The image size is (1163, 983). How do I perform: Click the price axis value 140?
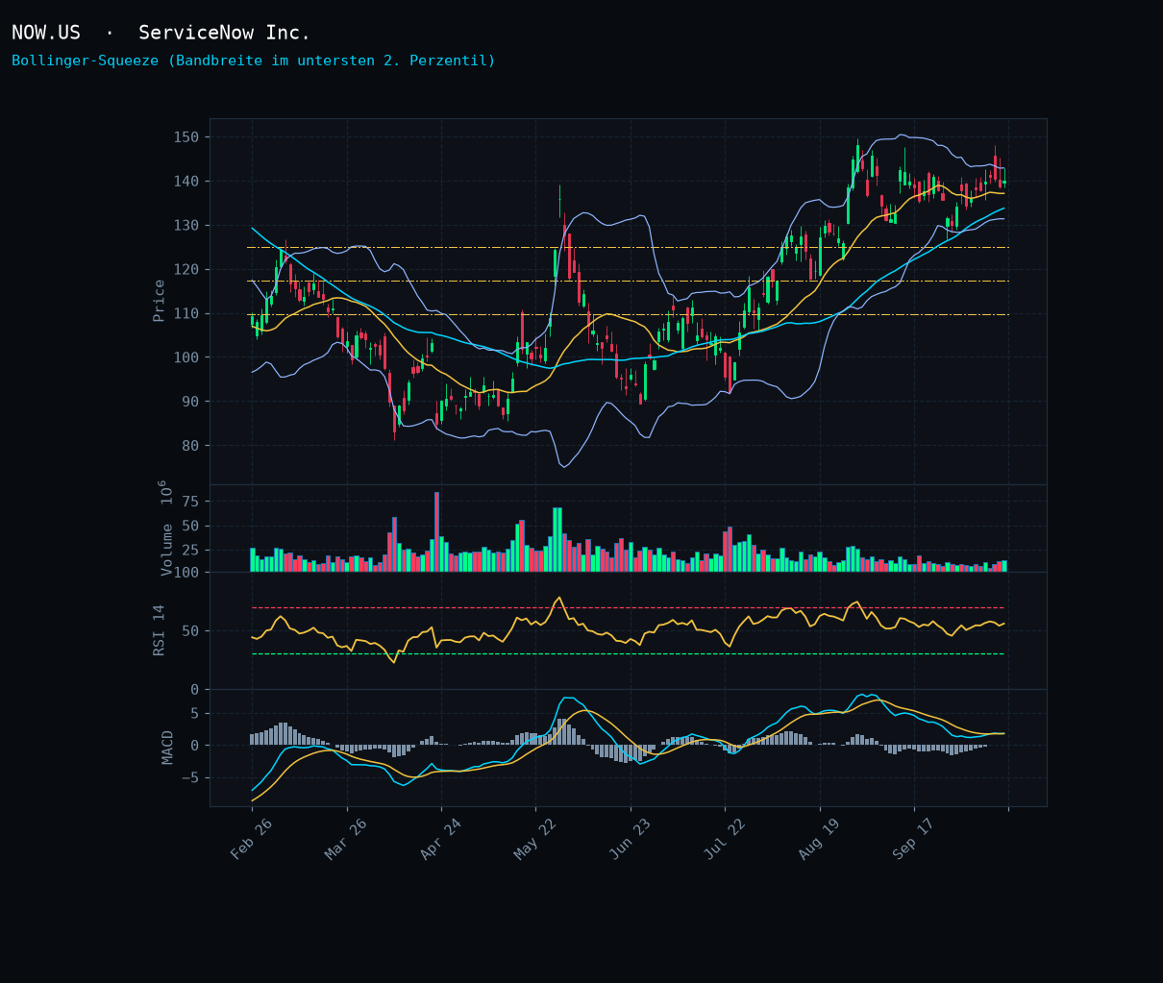[186, 182]
